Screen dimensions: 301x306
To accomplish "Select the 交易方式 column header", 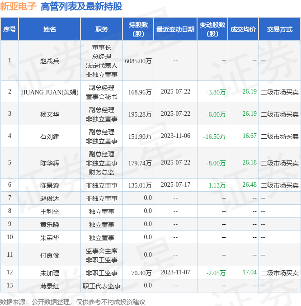I will click(x=280, y=29).
